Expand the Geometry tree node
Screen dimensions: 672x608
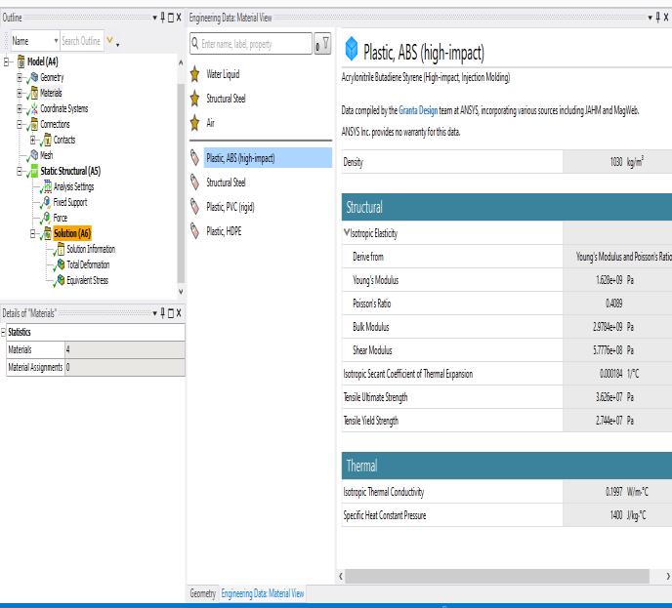[x=20, y=77]
